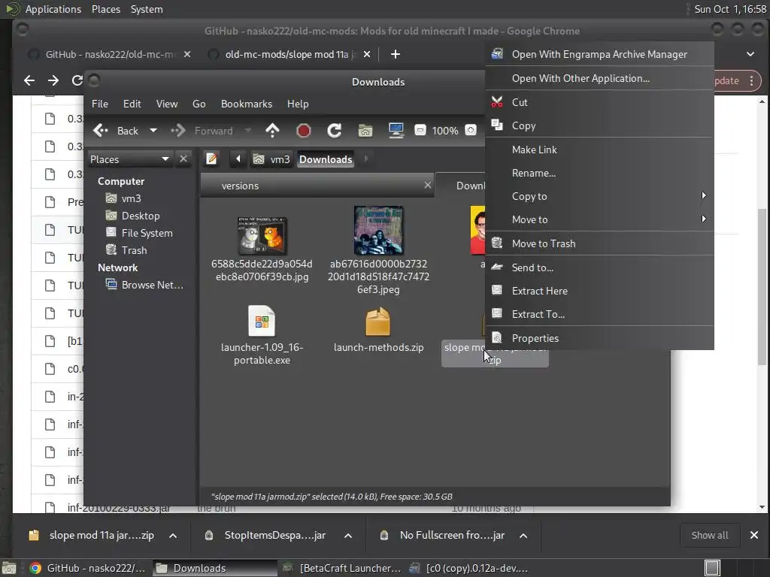Viewport: 770px width, 577px height.
Task: Expand the Chrome tab search chevron
Action: point(750,54)
